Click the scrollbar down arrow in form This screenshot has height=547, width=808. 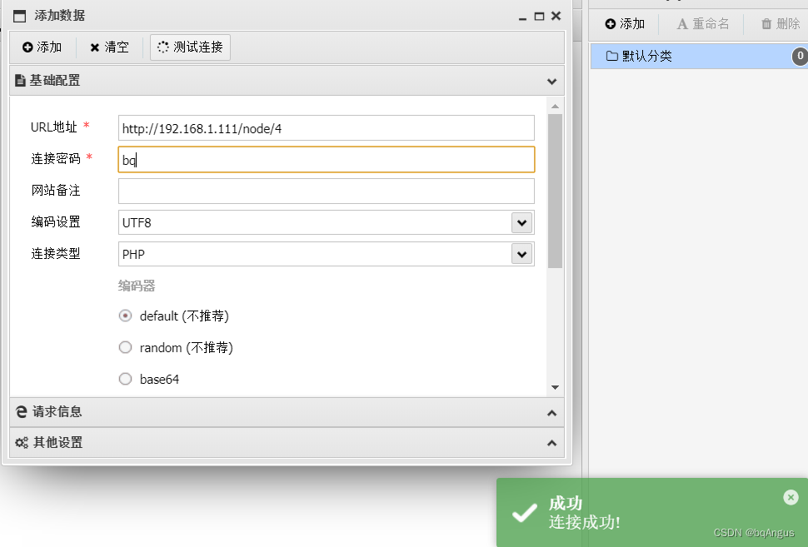(555, 387)
